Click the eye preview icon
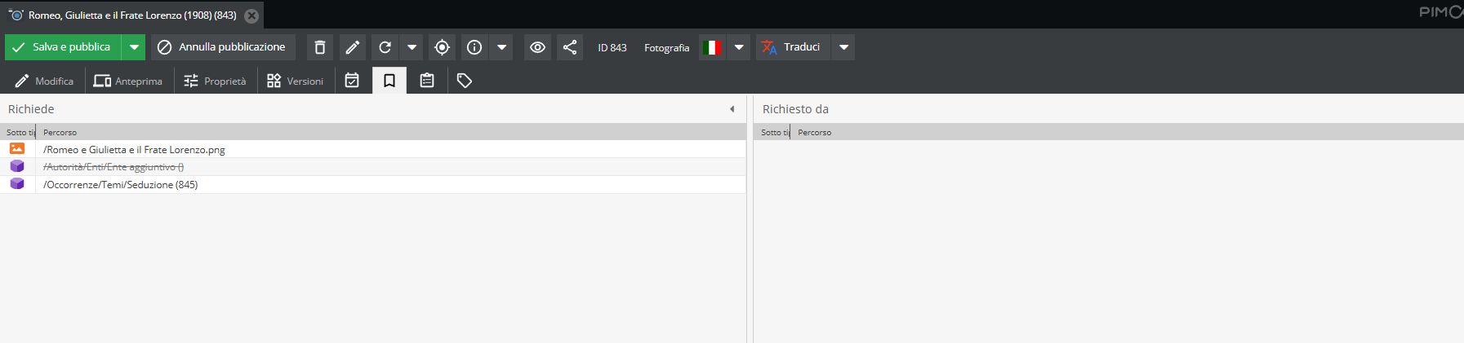 tap(538, 47)
